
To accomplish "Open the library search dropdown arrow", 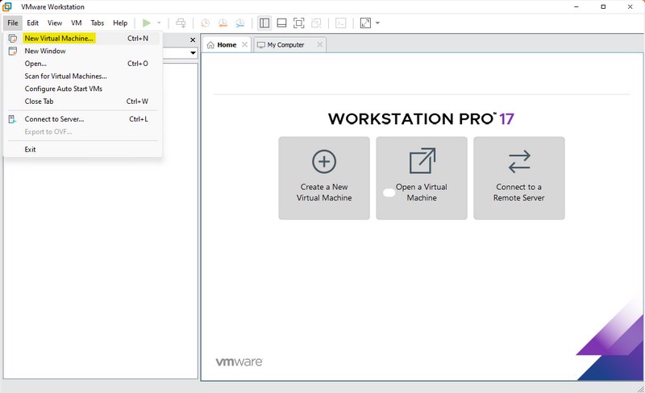I will point(193,53).
